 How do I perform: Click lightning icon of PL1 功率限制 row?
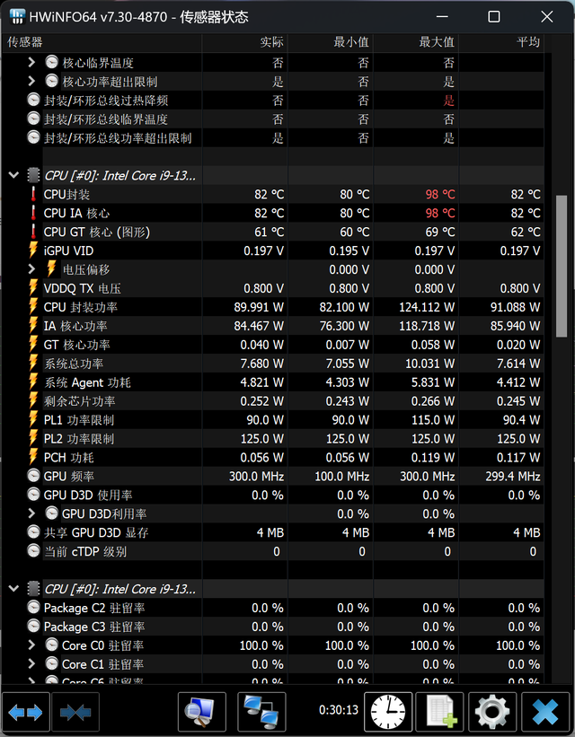click(33, 420)
